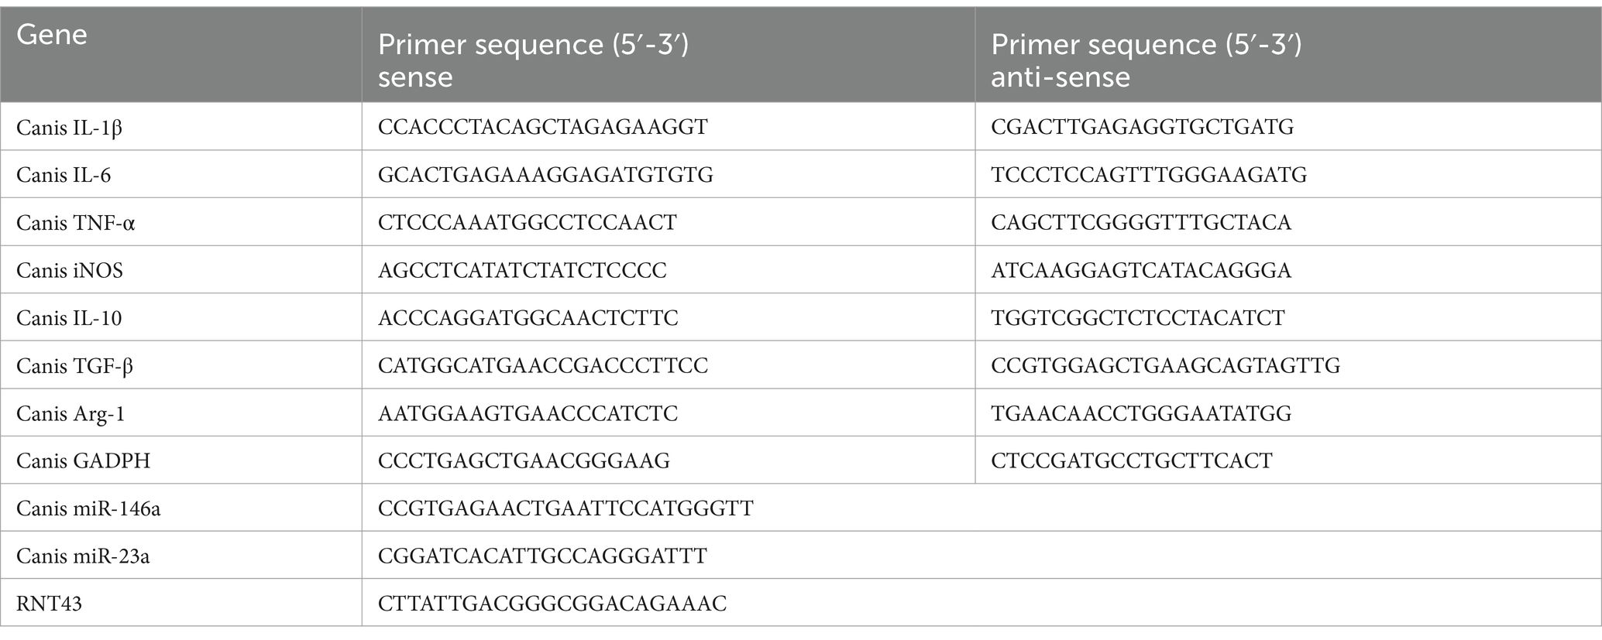The image size is (1602, 640).
Task: Click anti-sense sequence TCCCTCCAGTTTGGGAAGATG
Action: click(x=1149, y=175)
